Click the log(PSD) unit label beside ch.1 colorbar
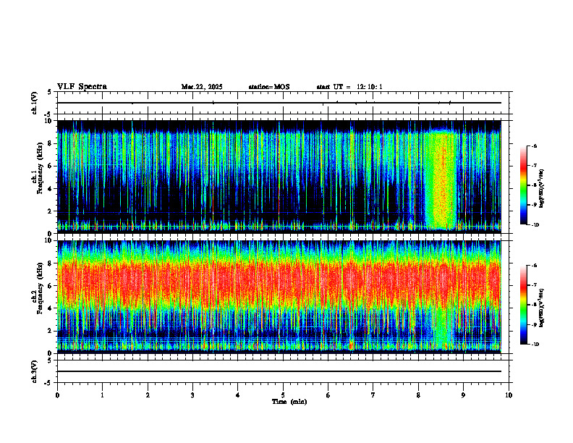The height and width of the screenshot is (443, 573). (x=542, y=189)
